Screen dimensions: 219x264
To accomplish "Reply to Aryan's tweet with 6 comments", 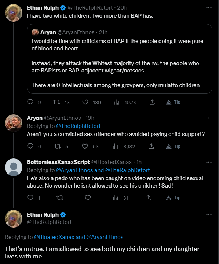I will tap(30, 146).
